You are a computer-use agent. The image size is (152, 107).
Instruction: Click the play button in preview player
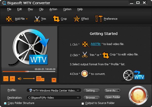point(6,79)
